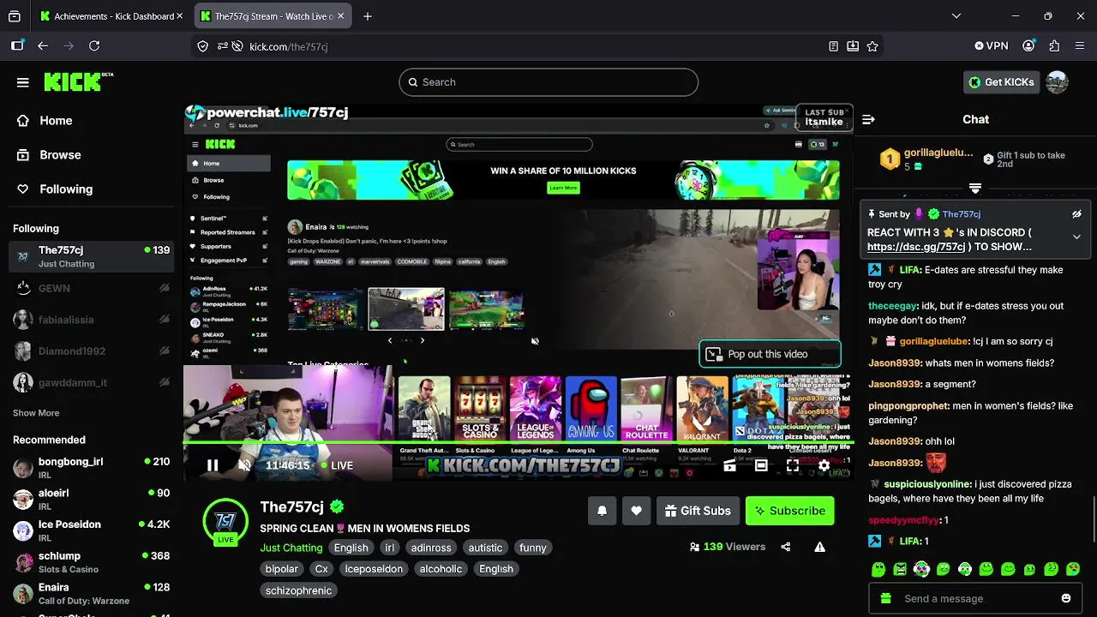
Task: Toggle stream notifications with the bell
Action: (602, 511)
